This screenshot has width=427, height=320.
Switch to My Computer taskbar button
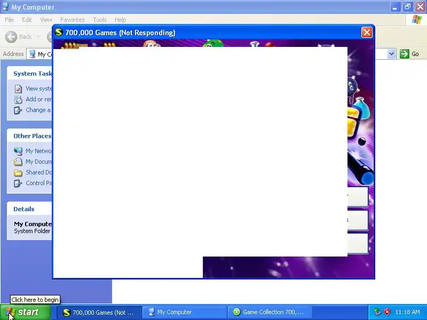185,313
